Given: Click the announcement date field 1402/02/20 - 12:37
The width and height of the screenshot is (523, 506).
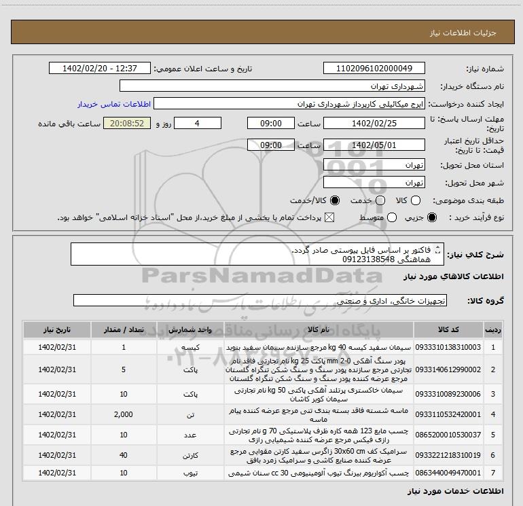Looking at the screenshot, I should point(100,68).
